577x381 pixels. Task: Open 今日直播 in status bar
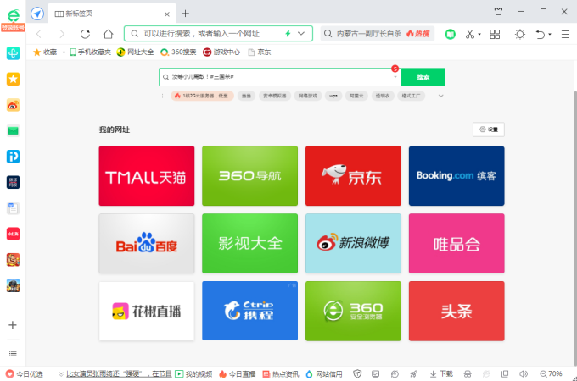click(x=238, y=374)
